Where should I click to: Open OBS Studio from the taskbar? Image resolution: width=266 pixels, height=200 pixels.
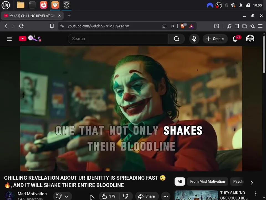click(x=66, y=5)
